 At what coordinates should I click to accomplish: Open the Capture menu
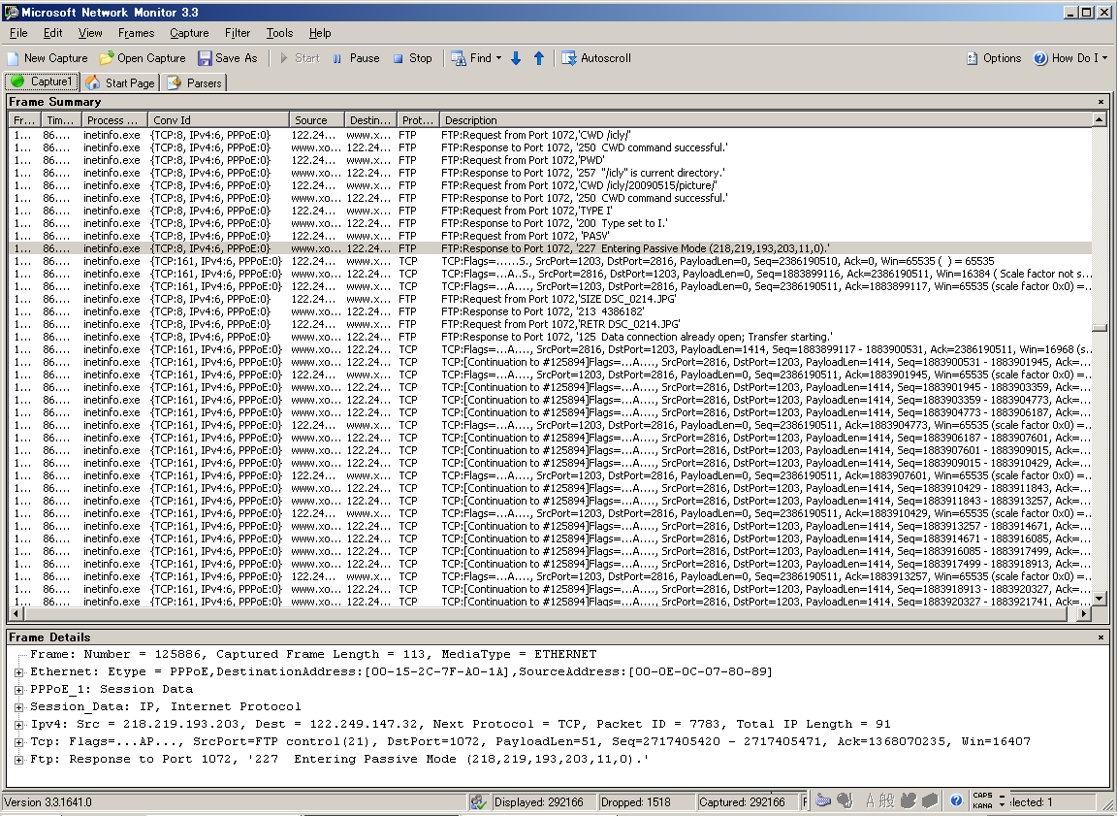click(189, 33)
